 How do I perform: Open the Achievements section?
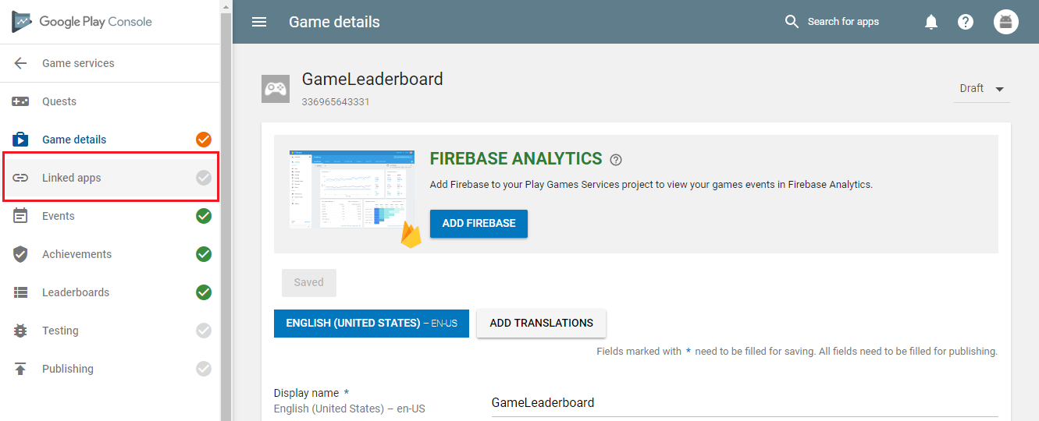tap(77, 254)
